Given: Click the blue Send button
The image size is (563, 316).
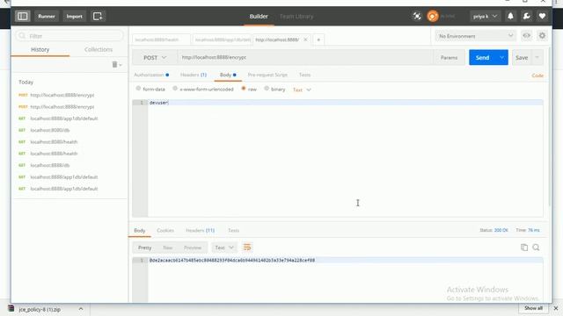Looking at the screenshot, I should point(482,58).
